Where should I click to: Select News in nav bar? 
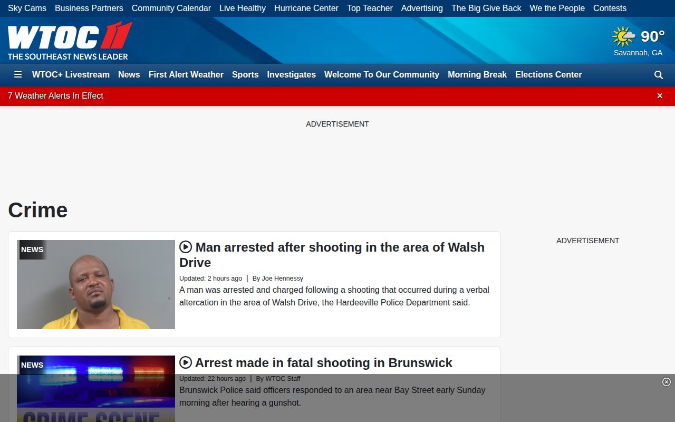point(129,74)
